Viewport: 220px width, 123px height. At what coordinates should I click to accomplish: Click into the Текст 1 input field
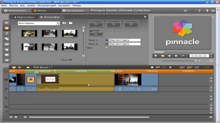point(124,40)
